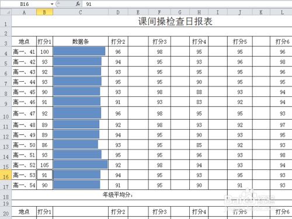Click cell 高一、48
Viewport: 292px width, 219px height.
pyautogui.click(x=24, y=124)
